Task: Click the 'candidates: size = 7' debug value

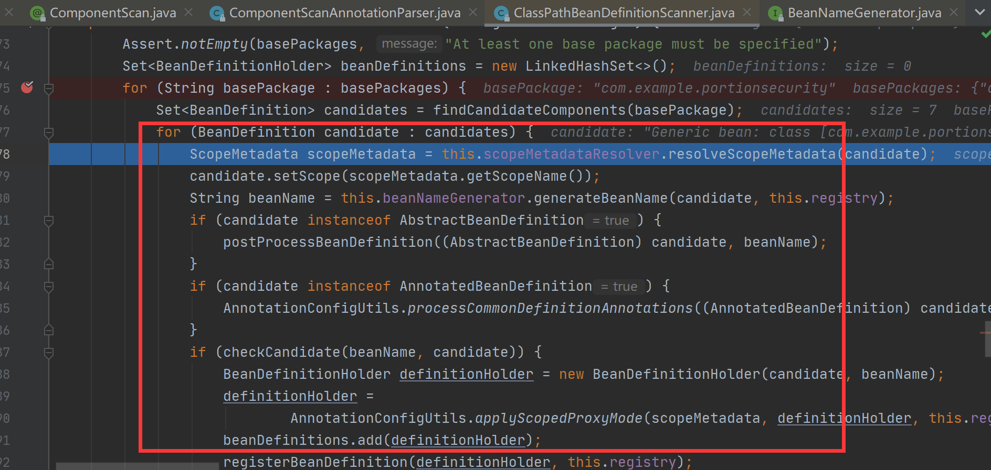Action: pos(849,110)
